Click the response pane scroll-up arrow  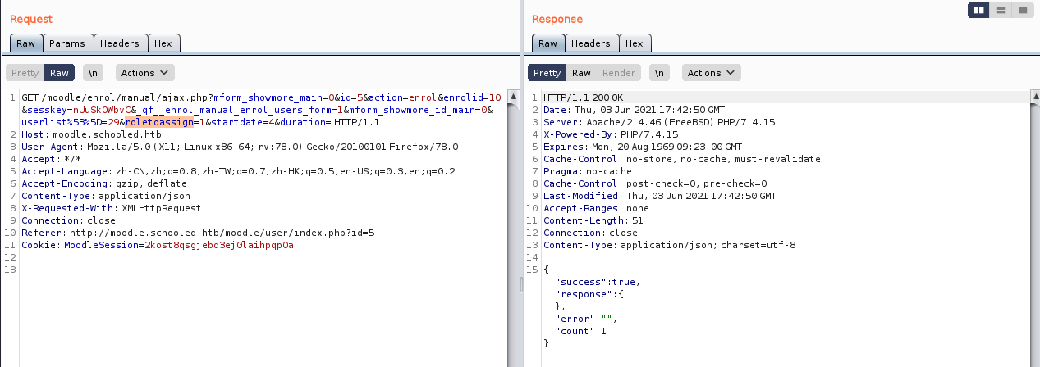click(1035, 98)
